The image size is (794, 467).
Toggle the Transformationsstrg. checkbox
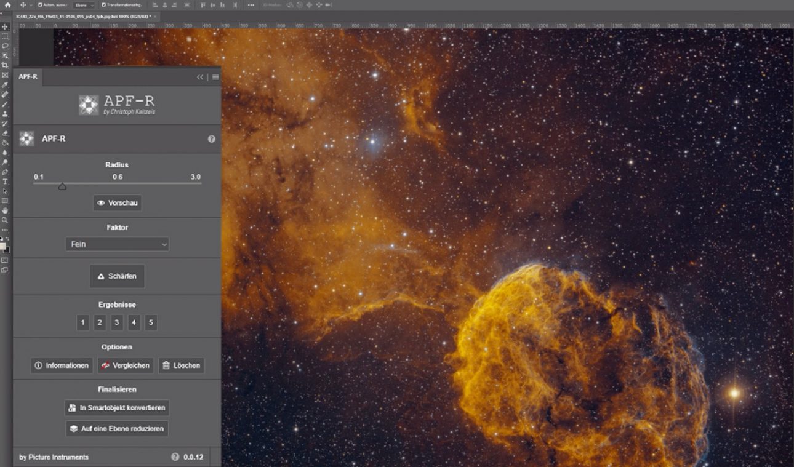tap(103, 5)
